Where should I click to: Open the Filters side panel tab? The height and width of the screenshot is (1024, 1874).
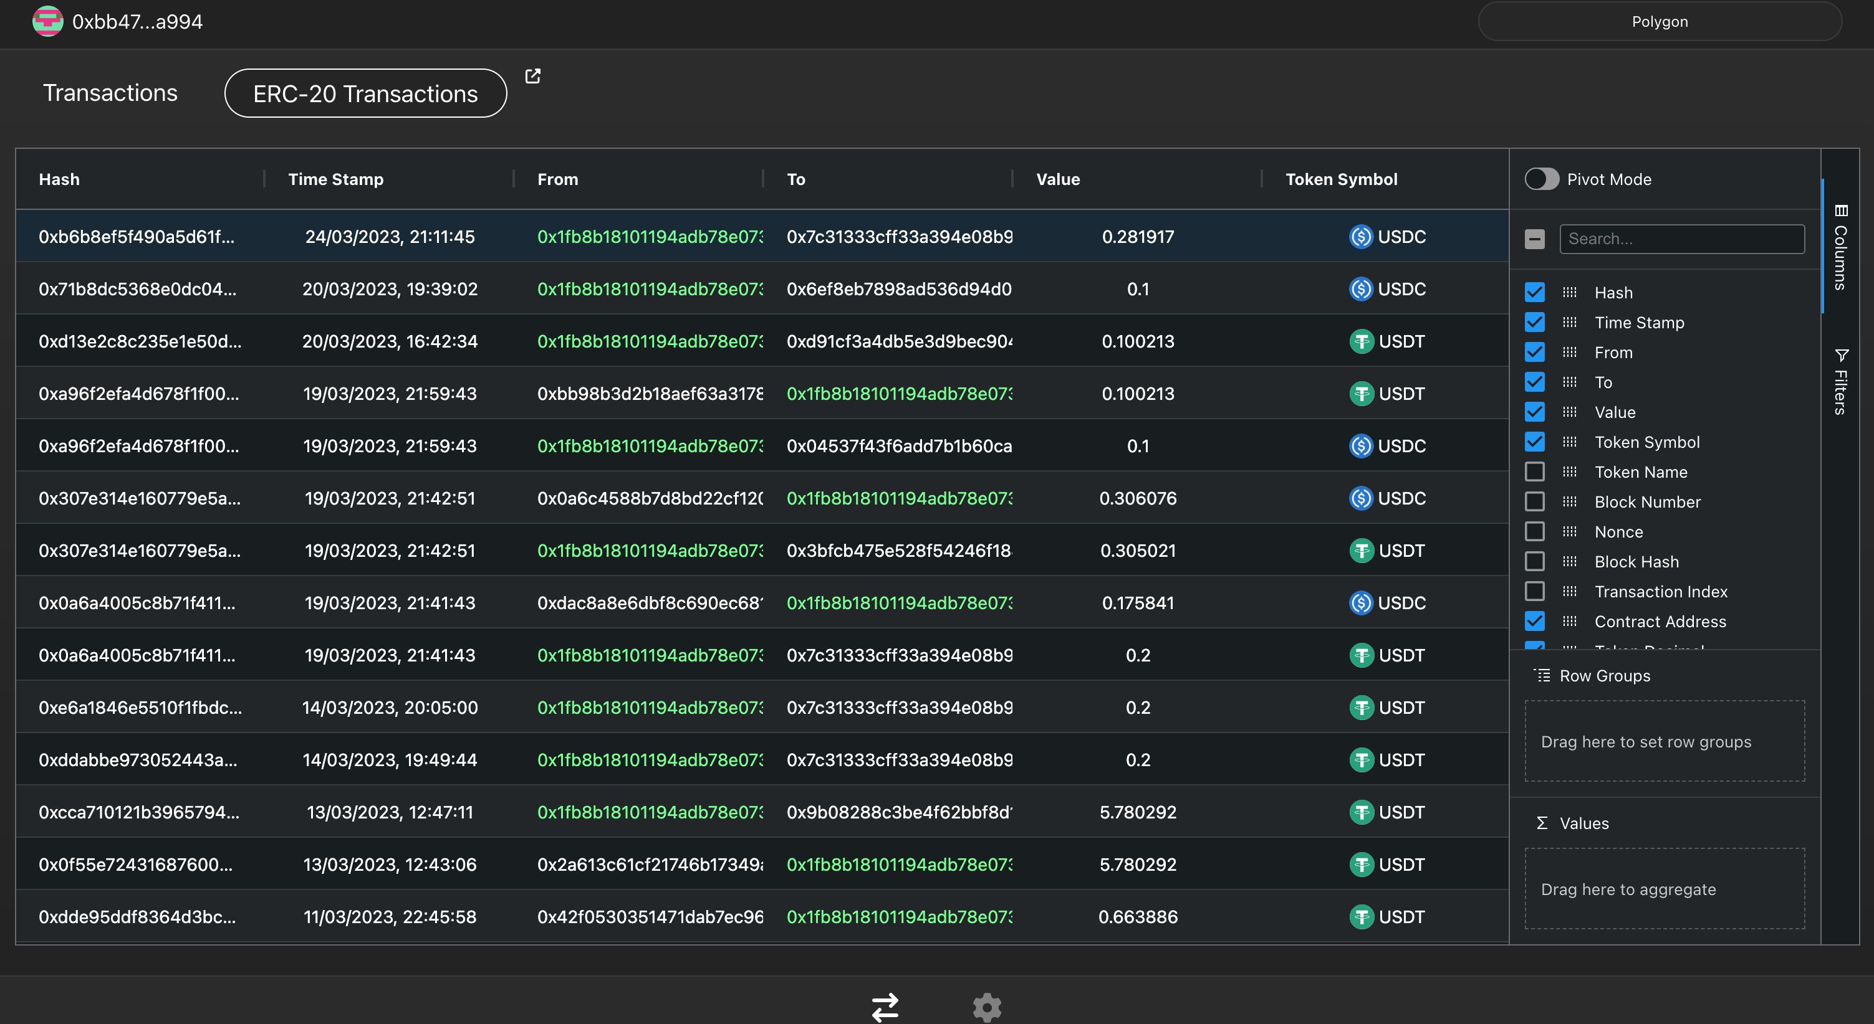tap(1840, 382)
